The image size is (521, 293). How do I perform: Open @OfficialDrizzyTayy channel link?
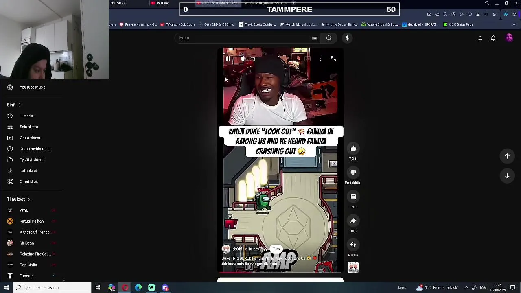pyautogui.click(x=250, y=249)
